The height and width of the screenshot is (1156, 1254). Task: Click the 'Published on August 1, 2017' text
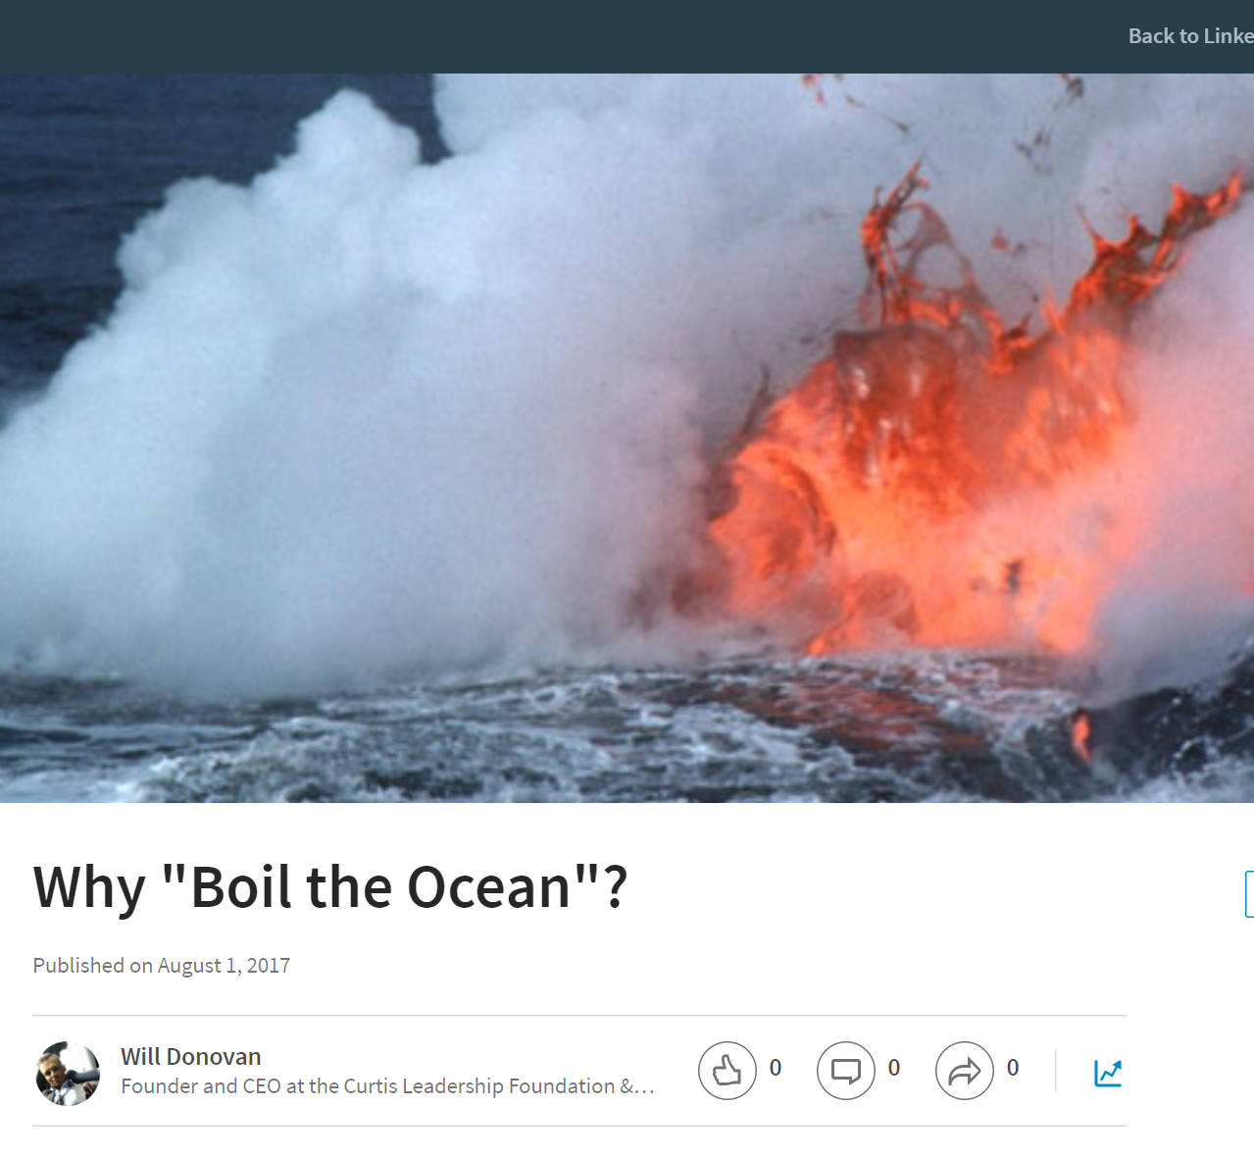pyautogui.click(x=162, y=966)
